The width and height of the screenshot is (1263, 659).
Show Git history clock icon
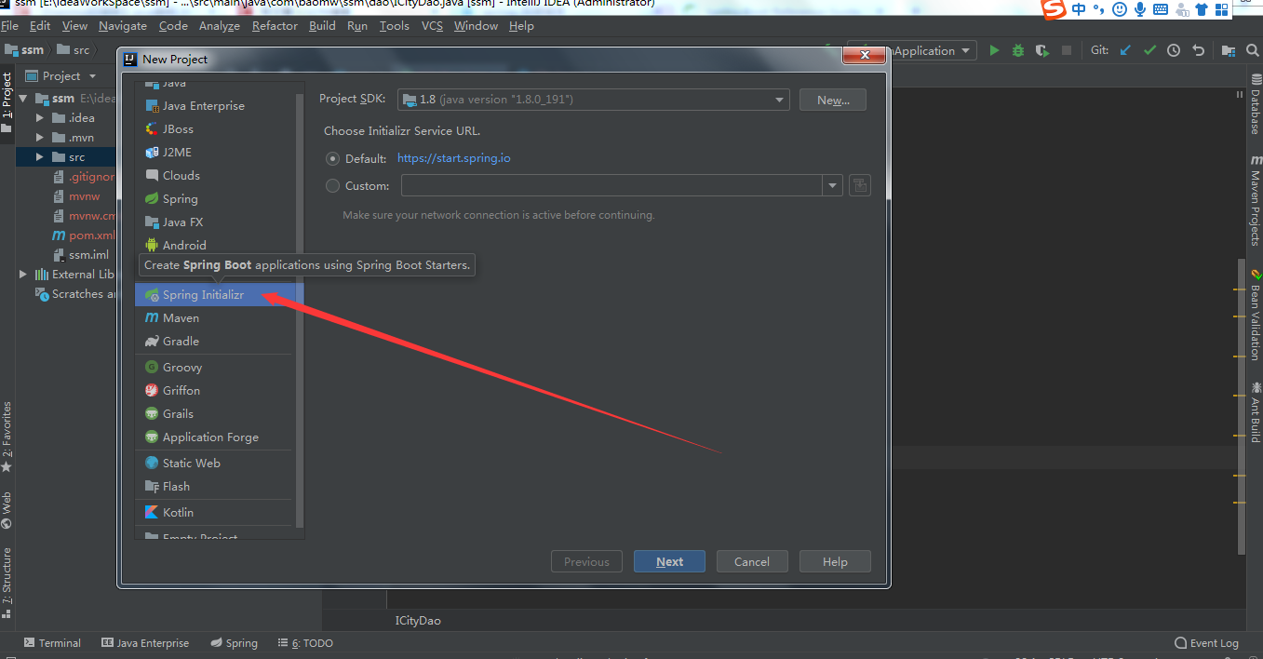click(1174, 50)
